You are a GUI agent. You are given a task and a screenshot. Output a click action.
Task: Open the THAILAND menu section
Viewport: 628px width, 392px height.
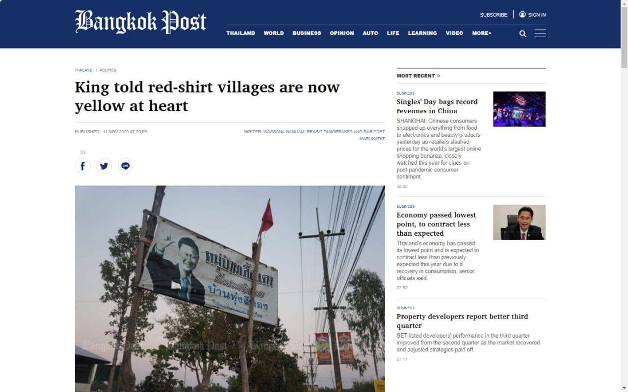click(240, 33)
